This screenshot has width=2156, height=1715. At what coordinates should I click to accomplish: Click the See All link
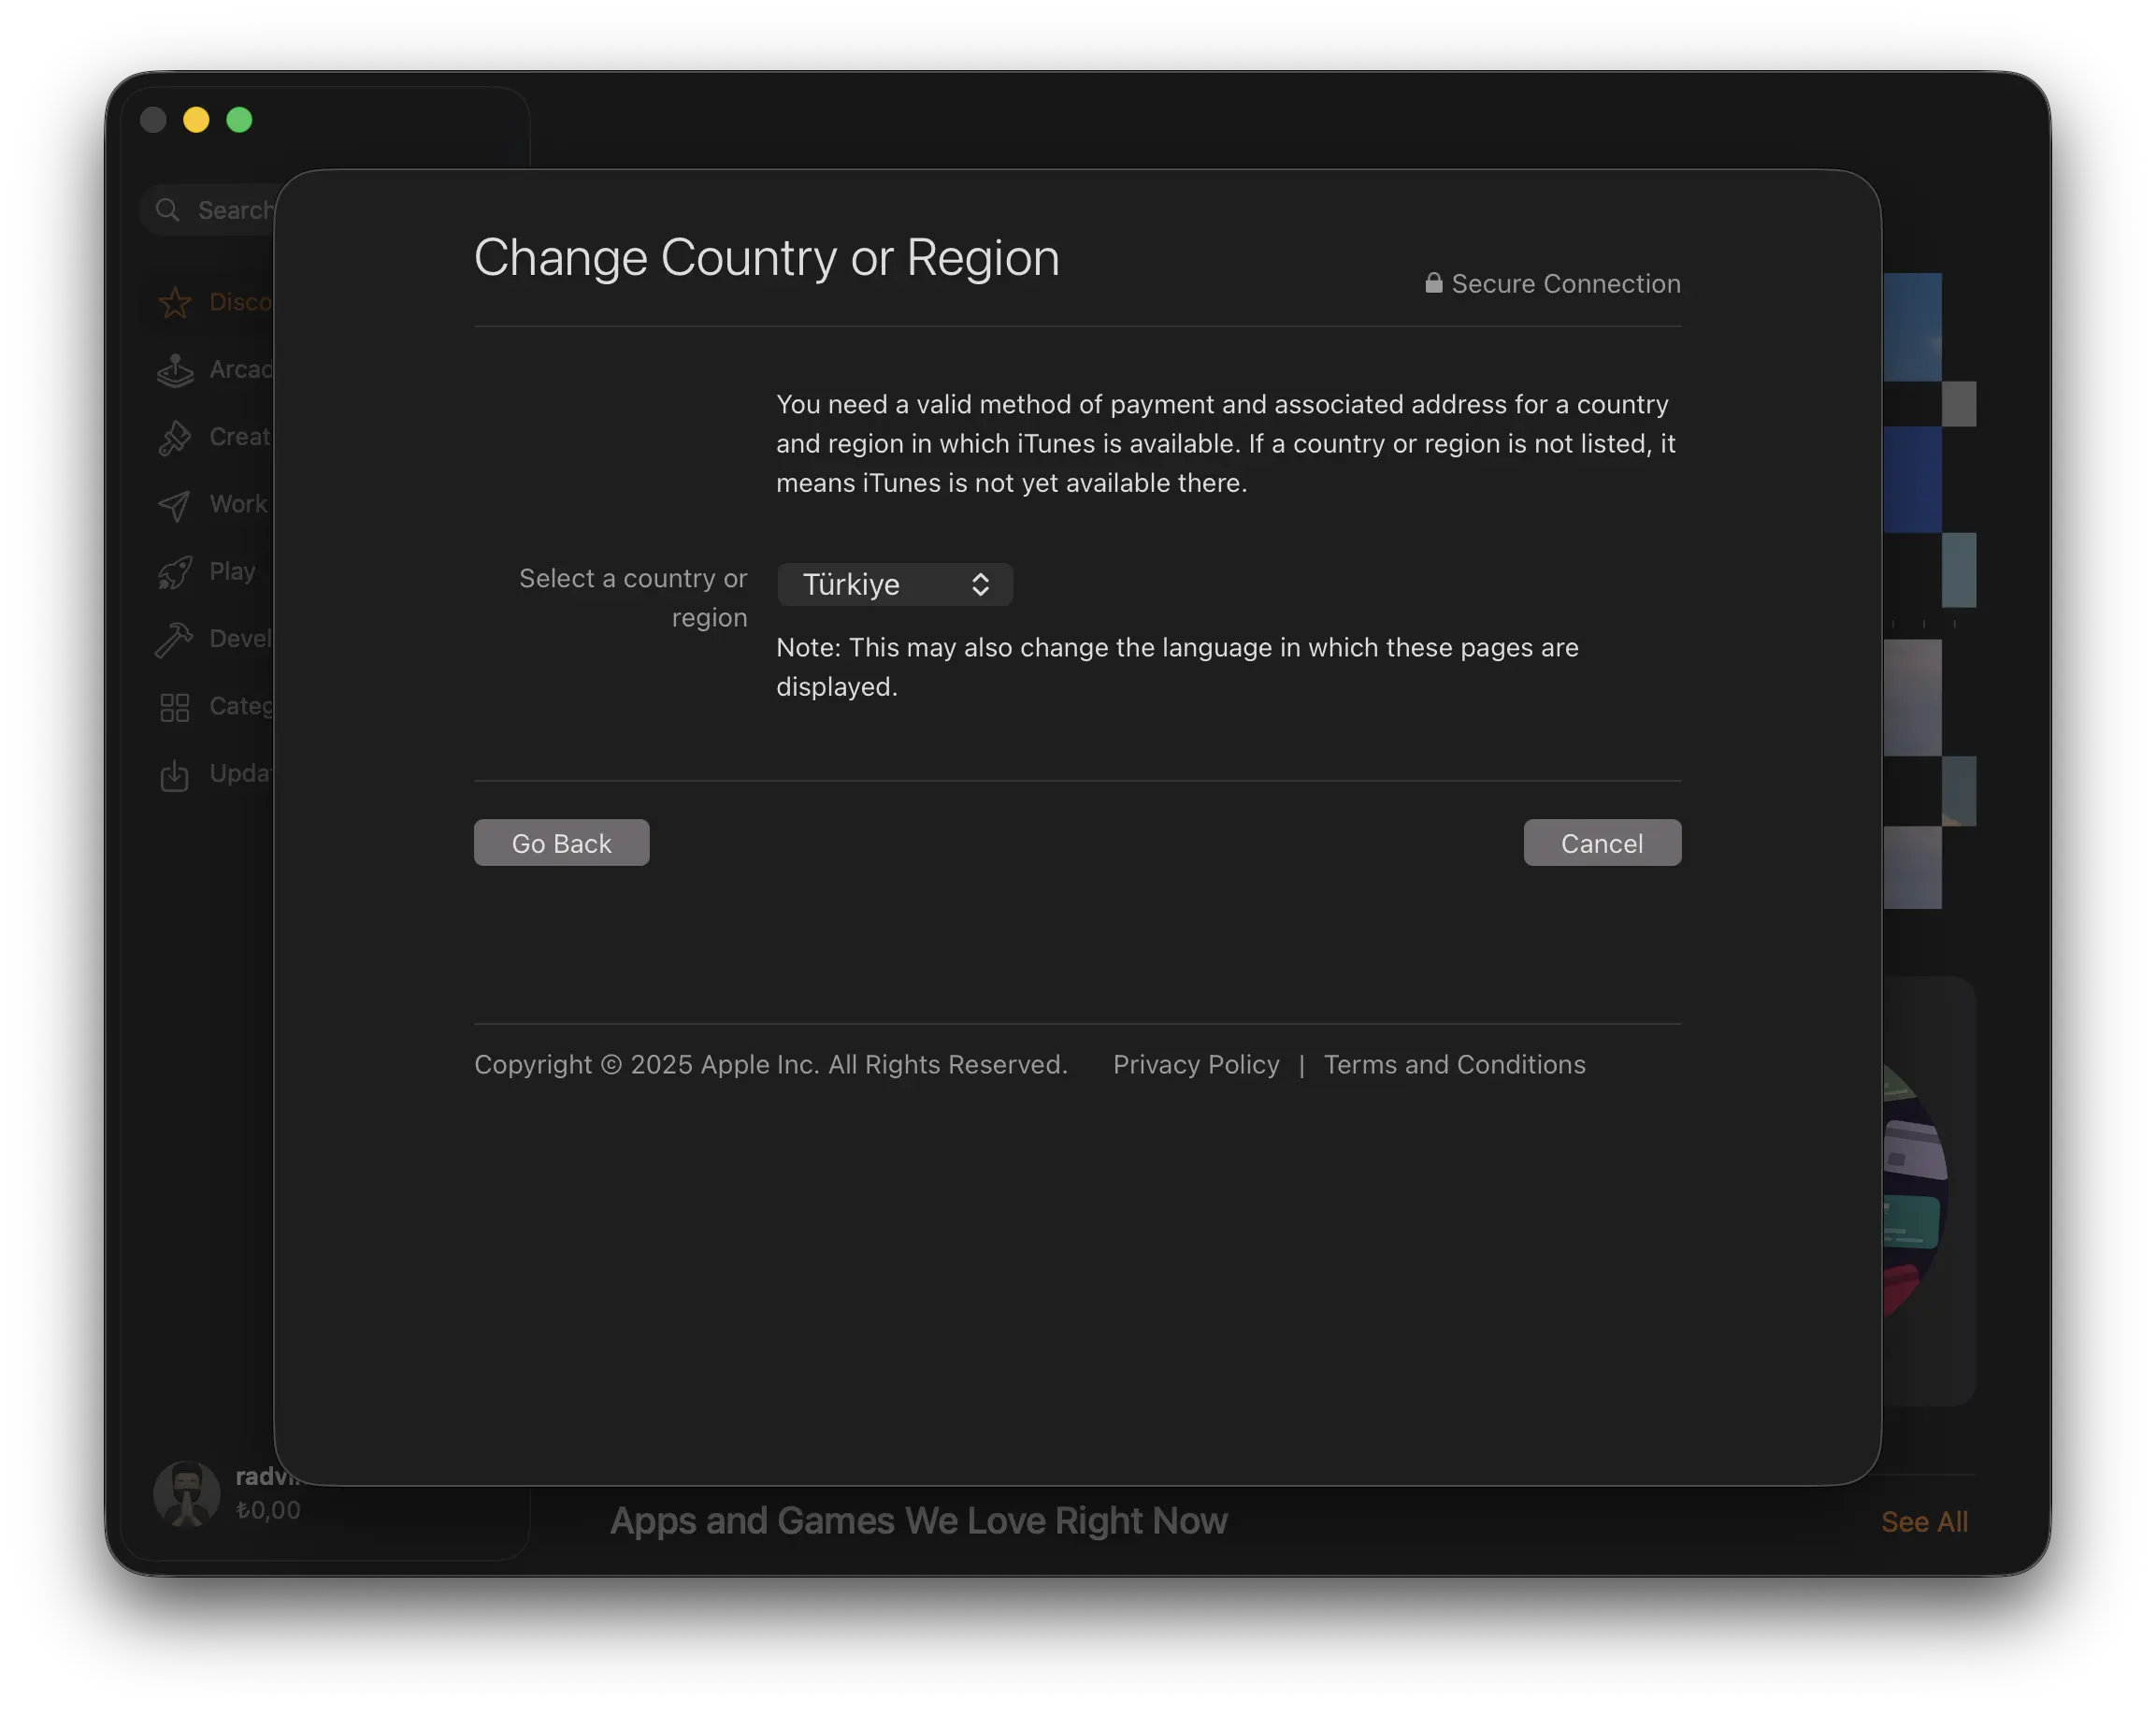point(1924,1521)
